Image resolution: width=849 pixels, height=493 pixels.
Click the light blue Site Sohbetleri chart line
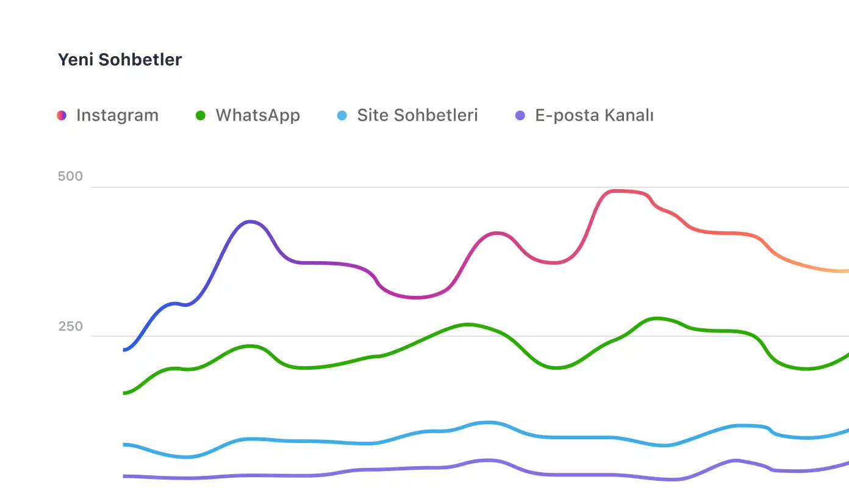coord(488,422)
